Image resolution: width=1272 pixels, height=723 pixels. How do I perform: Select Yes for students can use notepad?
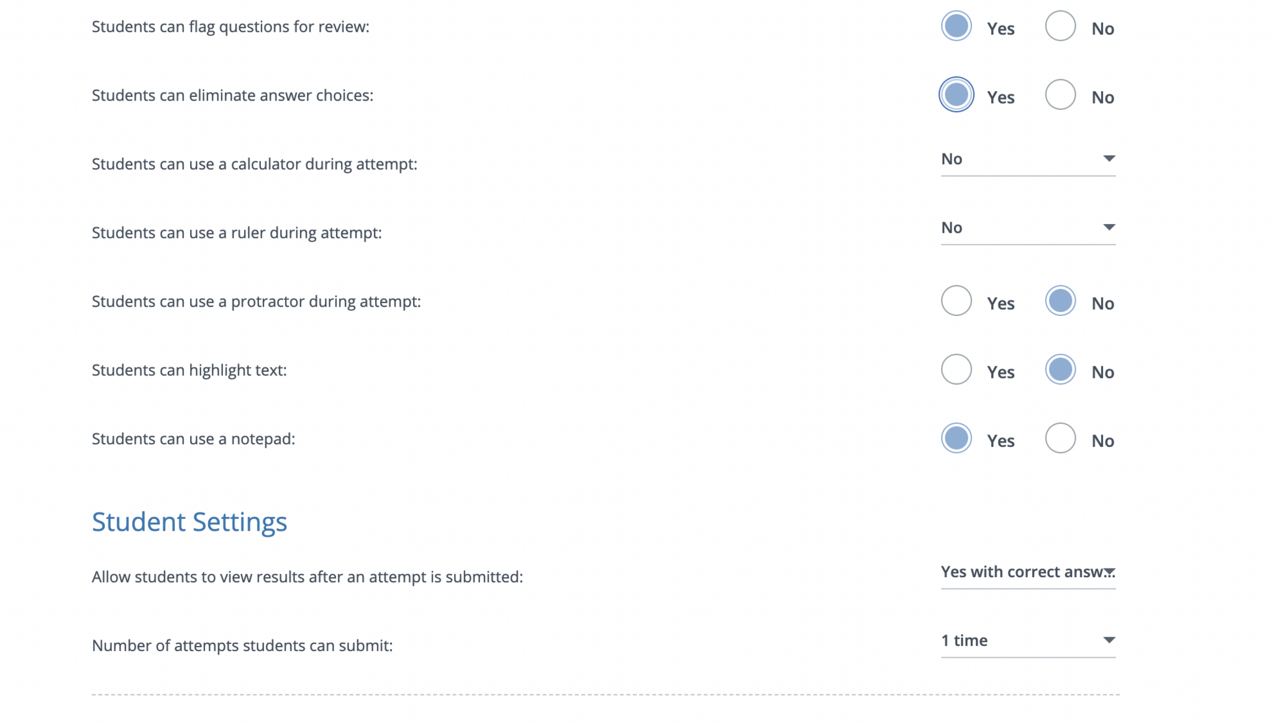[x=956, y=438]
